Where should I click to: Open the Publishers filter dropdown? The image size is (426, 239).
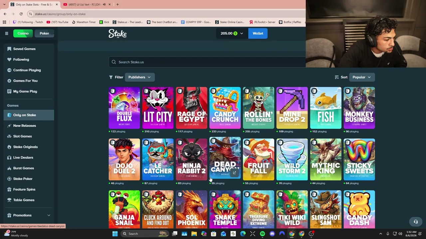pos(139,77)
